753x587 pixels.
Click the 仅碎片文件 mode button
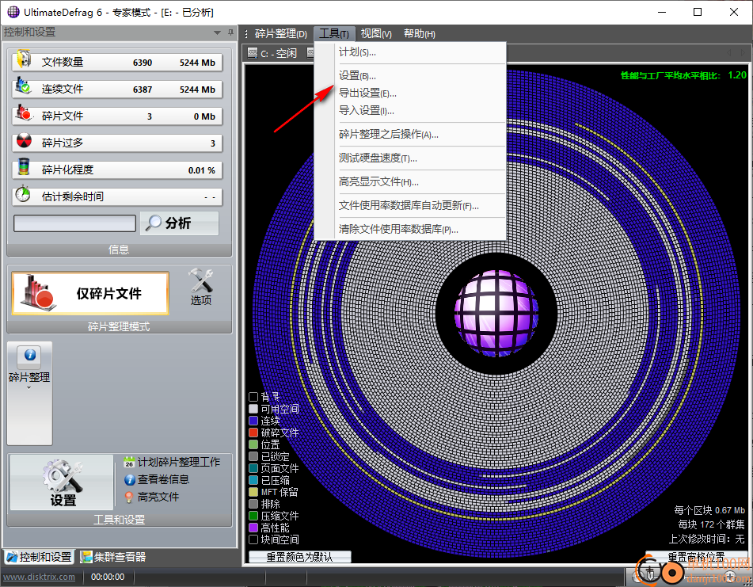click(90, 293)
